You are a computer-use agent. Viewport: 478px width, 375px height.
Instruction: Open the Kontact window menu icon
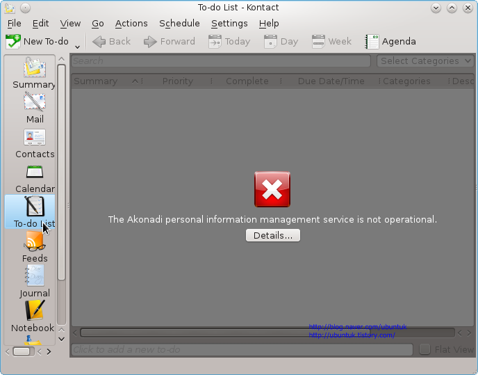pyautogui.click(x=10, y=8)
